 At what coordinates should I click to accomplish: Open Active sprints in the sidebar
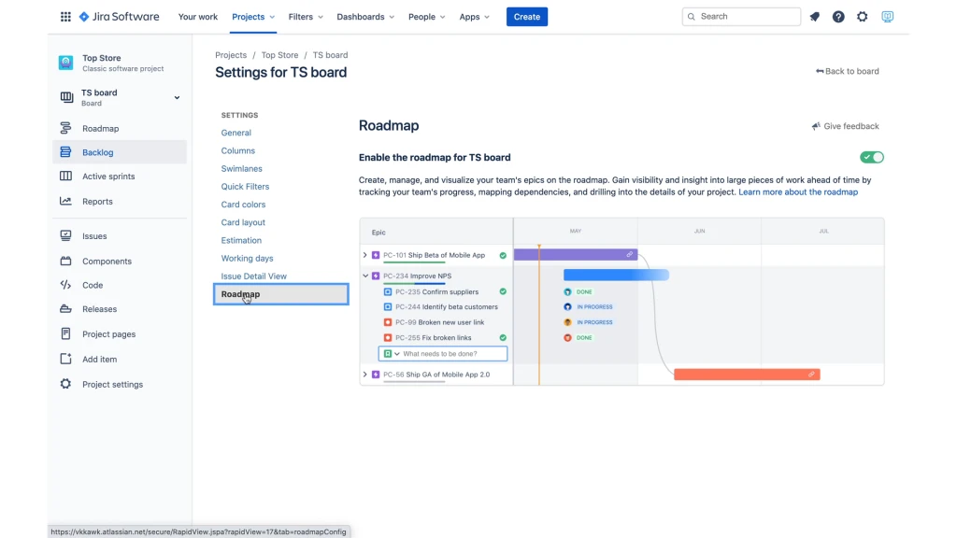tap(120, 177)
